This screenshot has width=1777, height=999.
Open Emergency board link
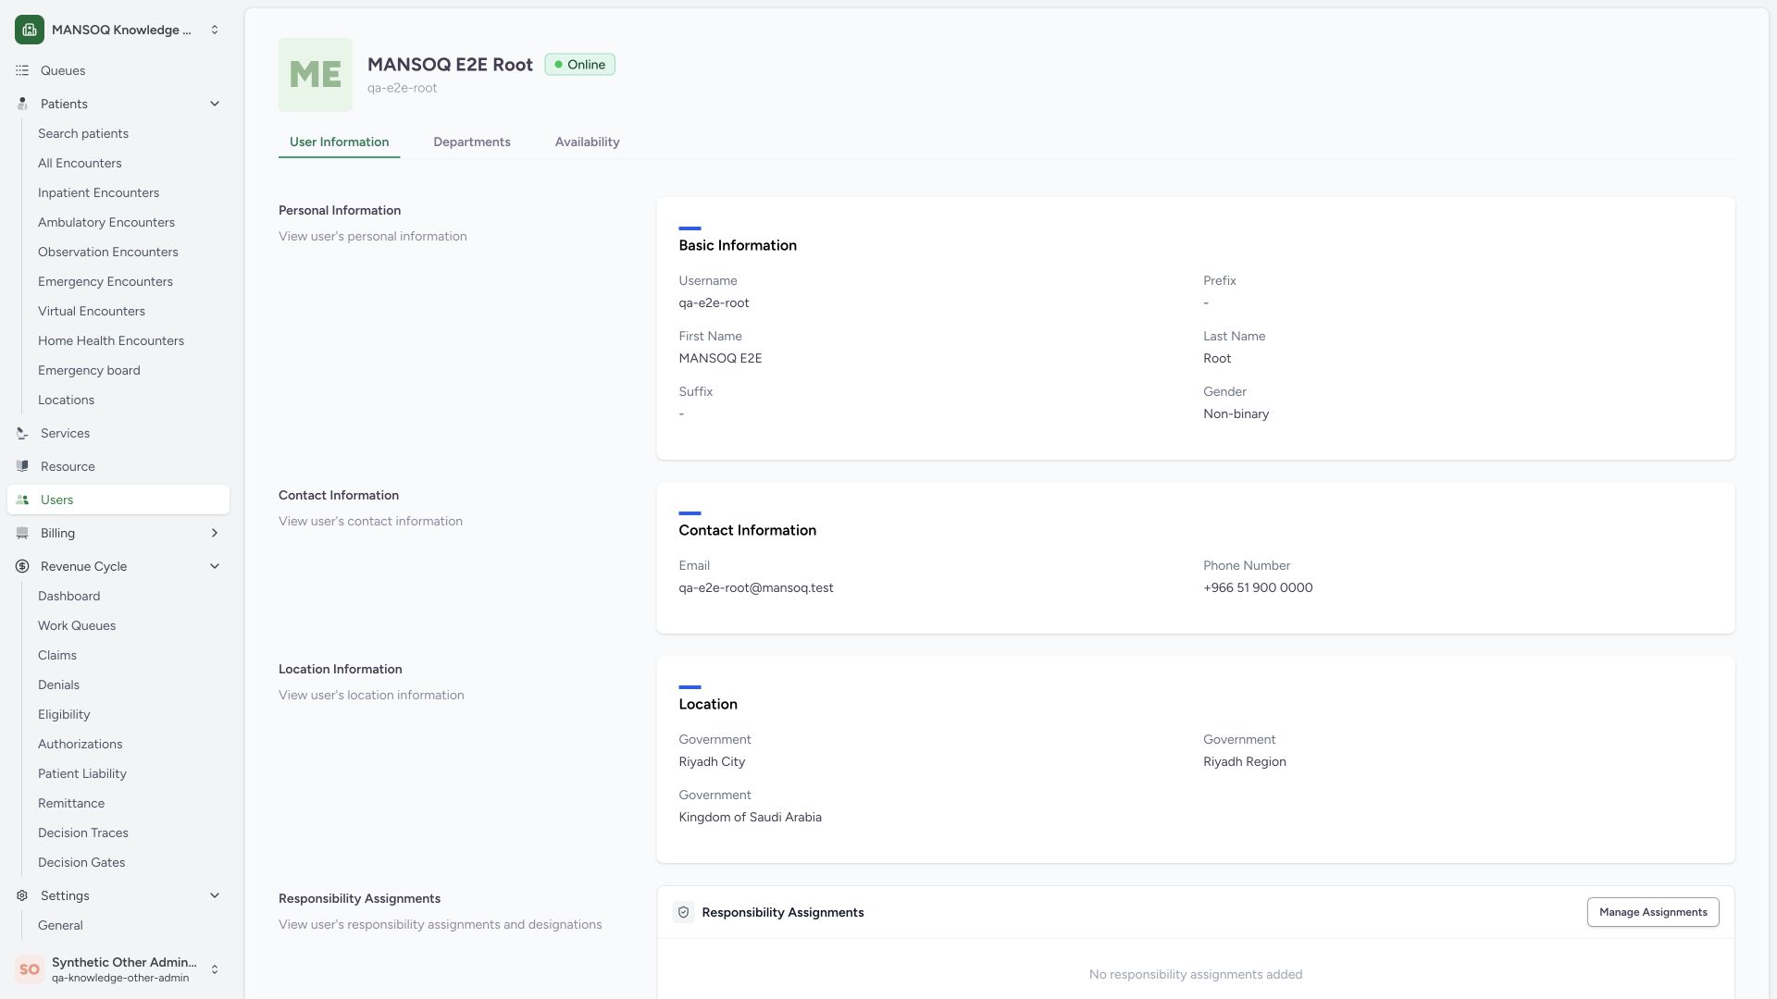[x=89, y=370]
